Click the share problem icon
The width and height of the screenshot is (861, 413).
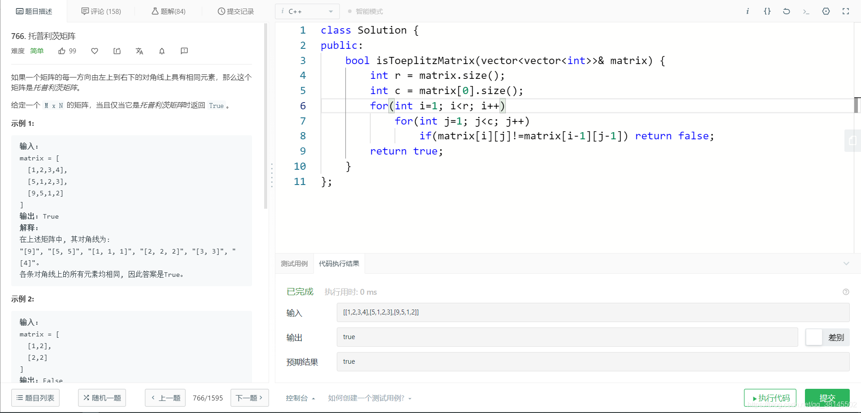[117, 51]
